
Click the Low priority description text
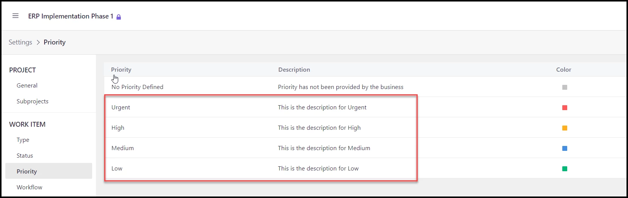click(x=318, y=169)
